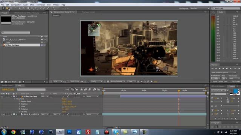Open the Composition menu

(x=16, y=5)
